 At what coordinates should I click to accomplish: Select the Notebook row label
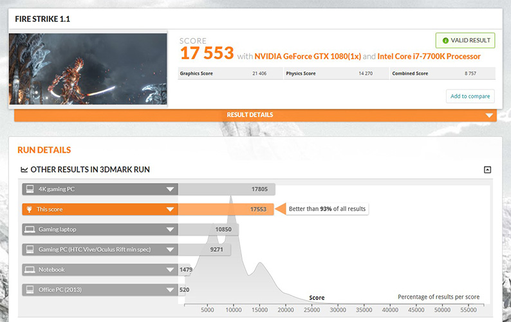[51, 270]
